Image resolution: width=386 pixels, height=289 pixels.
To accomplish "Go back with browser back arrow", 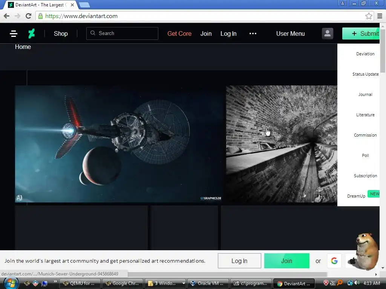I will tap(7, 16).
